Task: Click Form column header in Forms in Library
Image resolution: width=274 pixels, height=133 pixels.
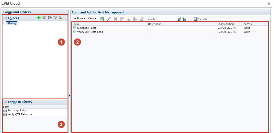Action: click(35, 107)
